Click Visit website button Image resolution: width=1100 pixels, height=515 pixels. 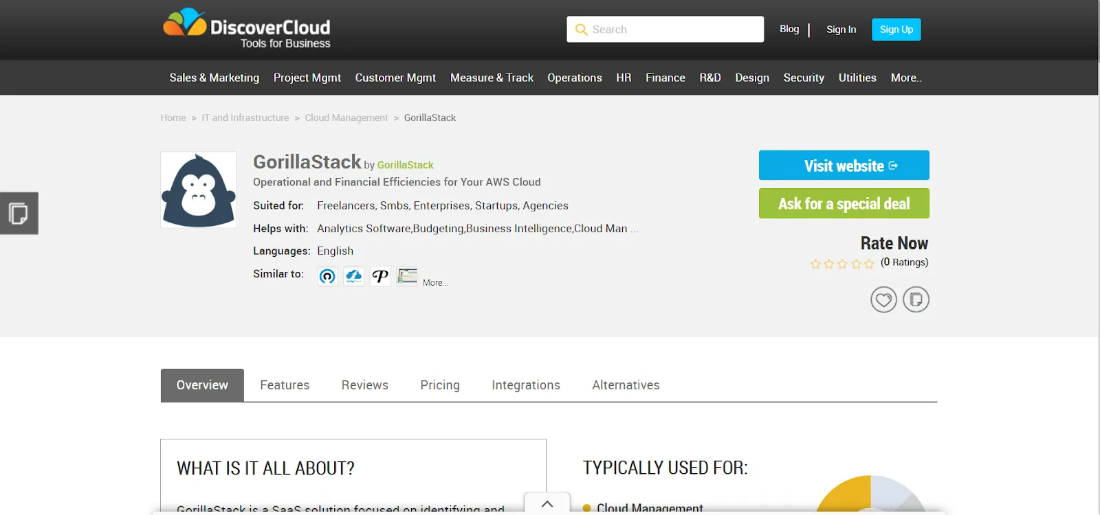(844, 165)
